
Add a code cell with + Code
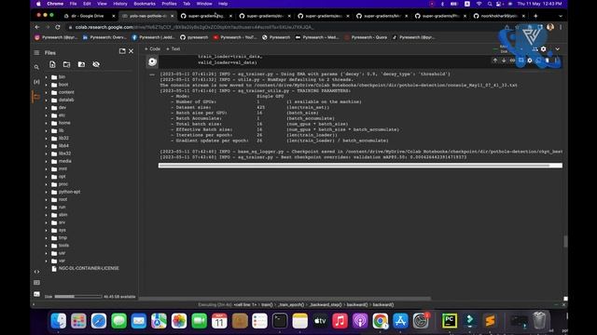(152, 49)
